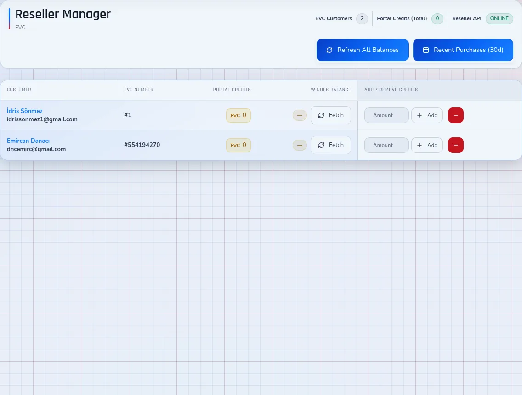Click the Portal Credits (Total) count badge
The width and height of the screenshot is (522, 395).
(437, 19)
